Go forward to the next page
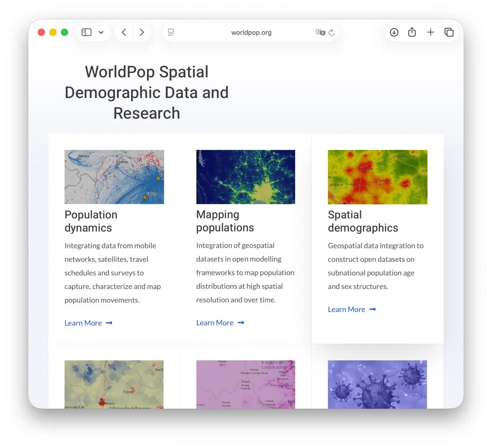The height and width of the screenshot is (446, 492). (142, 32)
